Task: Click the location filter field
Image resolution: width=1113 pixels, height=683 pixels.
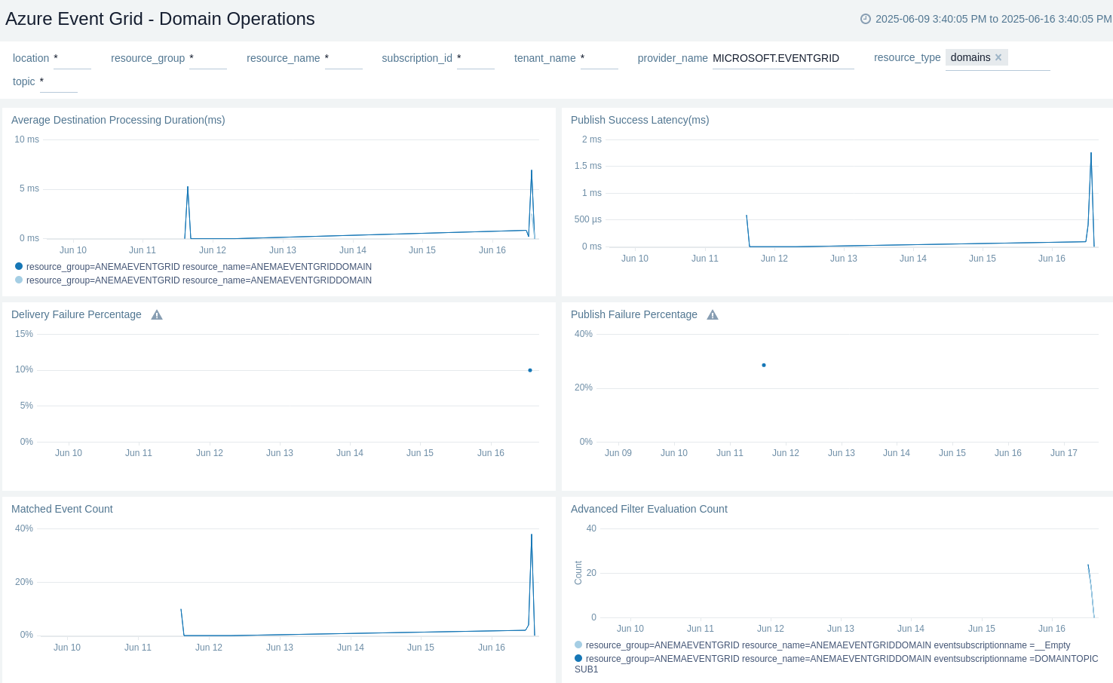Action: point(72,58)
